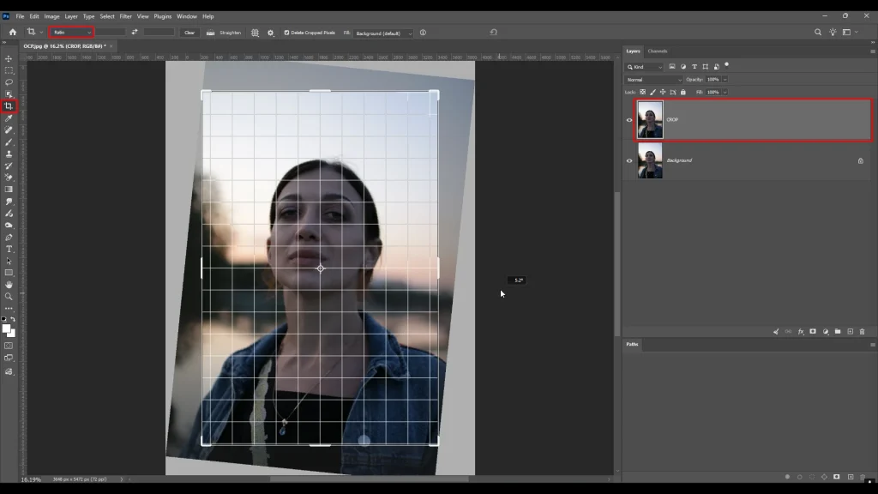The width and height of the screenshot is (878, 494).
Task: Select the Gradient tool
Action: [x=9, y=190]
